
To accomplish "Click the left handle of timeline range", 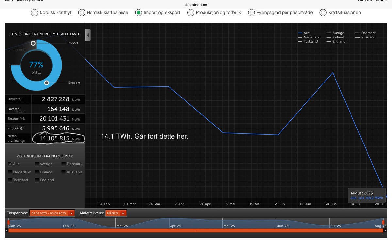I will point(8,222).
